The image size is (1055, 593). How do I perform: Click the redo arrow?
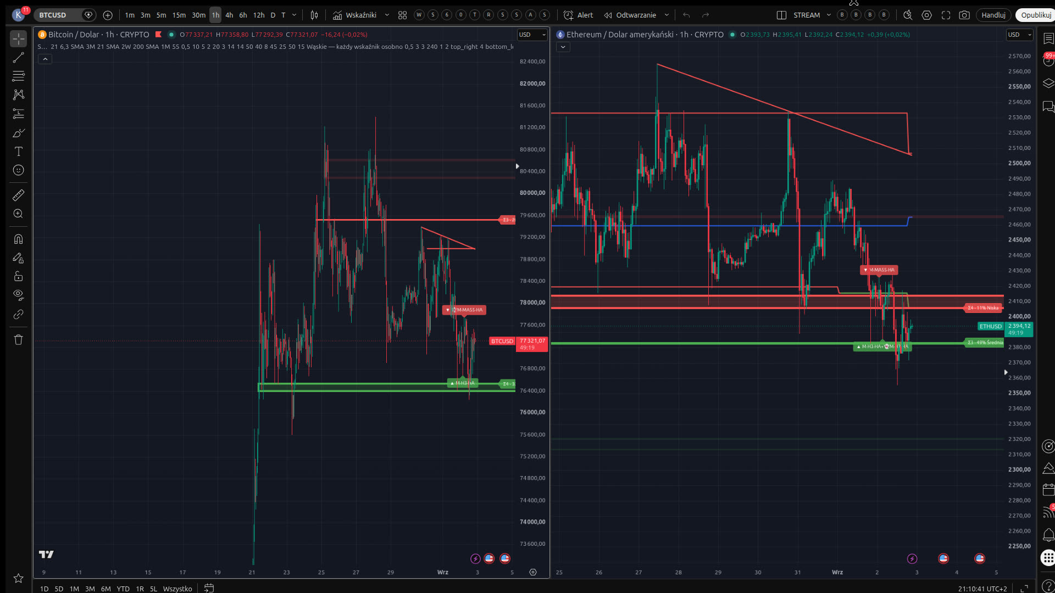[x=706, y=15]
